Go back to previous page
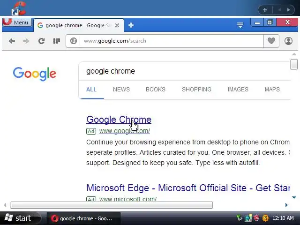The image size is (300, 225). tap(12, 41)
